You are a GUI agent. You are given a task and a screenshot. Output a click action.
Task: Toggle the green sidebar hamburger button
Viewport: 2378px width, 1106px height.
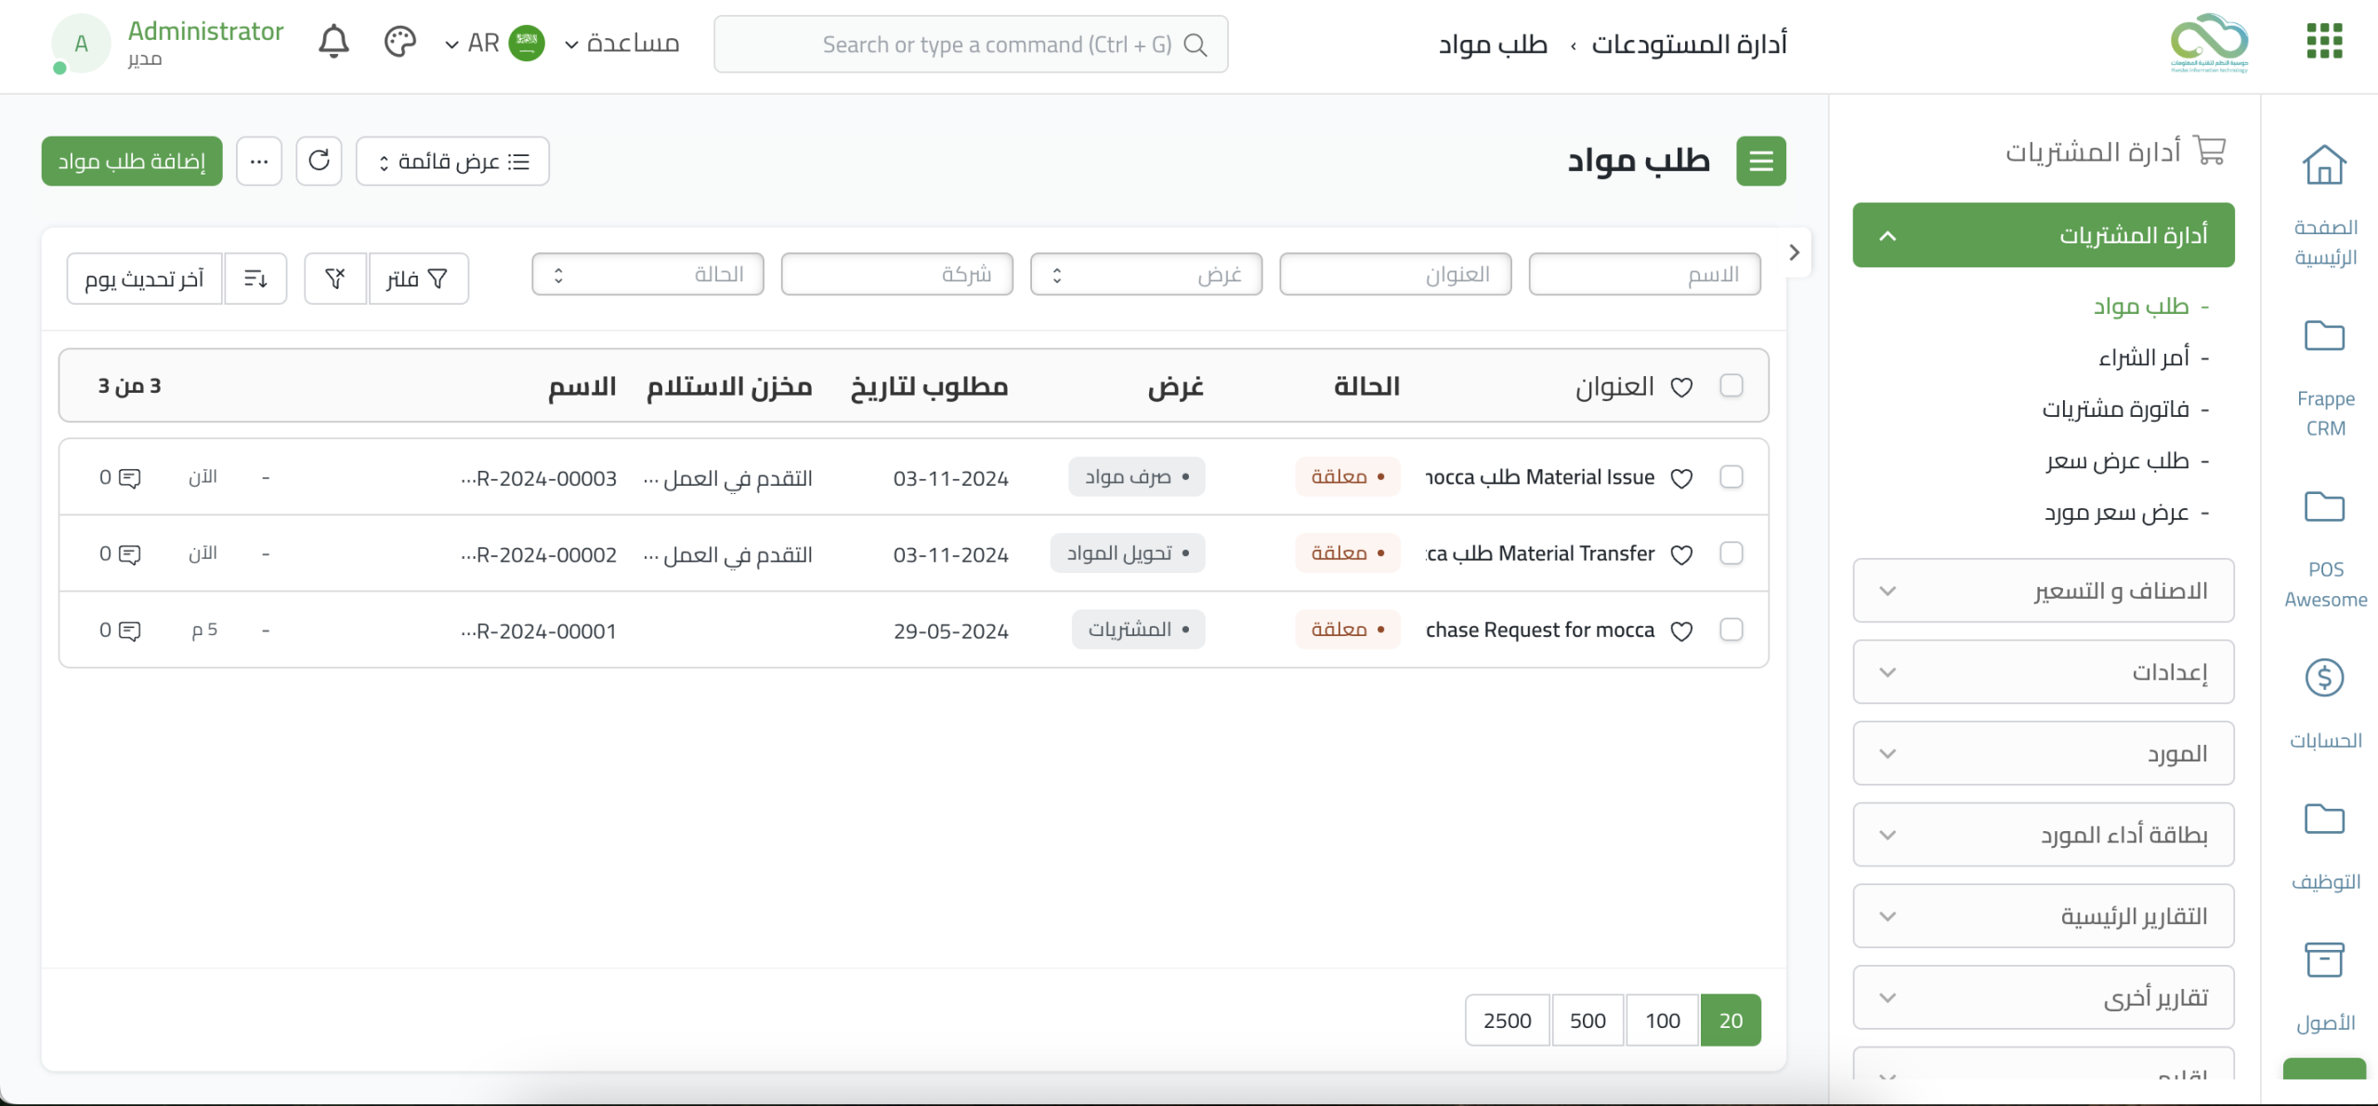click(1761, 162)
